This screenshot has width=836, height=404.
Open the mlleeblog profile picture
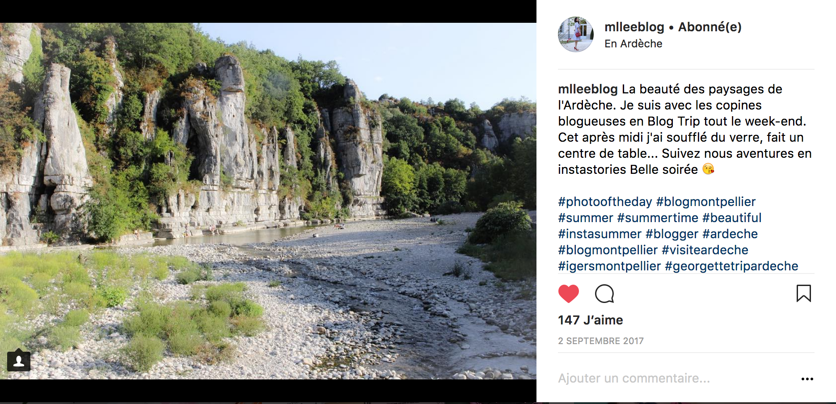(576, 34)
